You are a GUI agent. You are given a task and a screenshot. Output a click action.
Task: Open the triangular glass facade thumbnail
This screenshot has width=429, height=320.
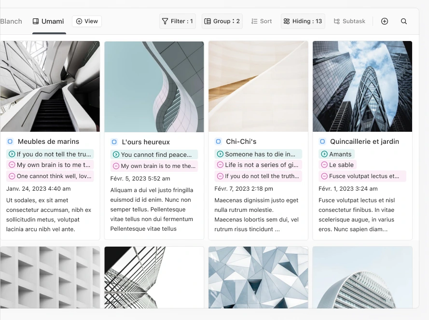(x=258, y=278)
